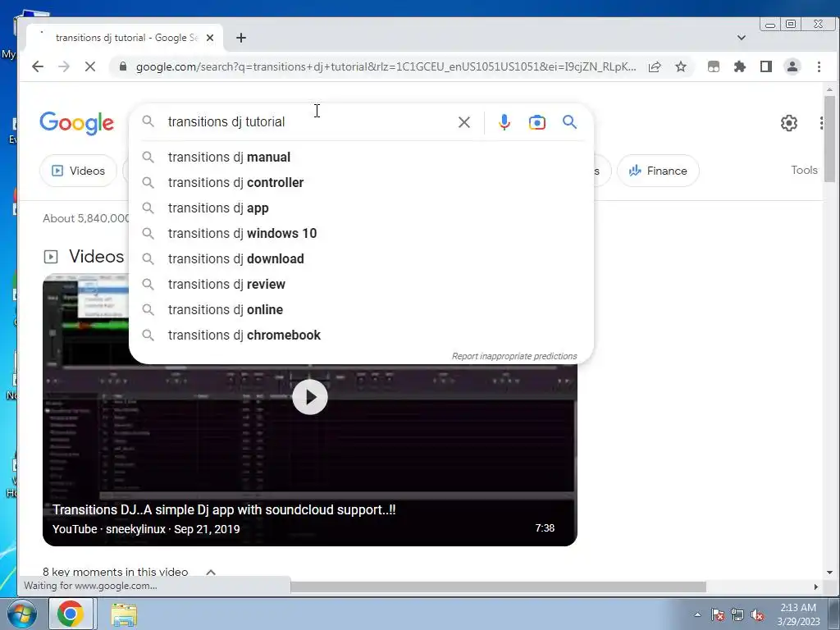Click the scroll right arrow
This screenshot has width=840, height=630.
click(816, 587)
